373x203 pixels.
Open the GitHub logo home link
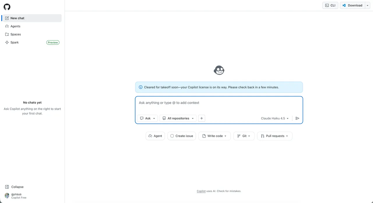pyautogui.click(x=7, y=7)
